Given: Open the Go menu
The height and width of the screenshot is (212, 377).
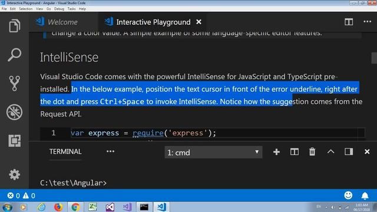Looking at the screenshot, I should point(48,9).
